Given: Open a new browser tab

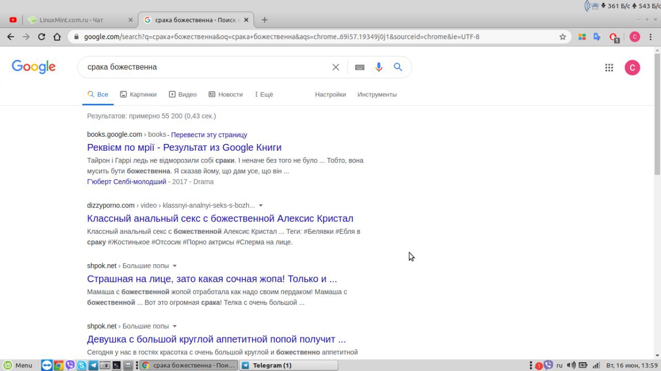Looking at the screenshot, I should [264, 20].
